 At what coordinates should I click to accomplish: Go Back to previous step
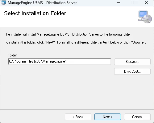pos(78,117)
